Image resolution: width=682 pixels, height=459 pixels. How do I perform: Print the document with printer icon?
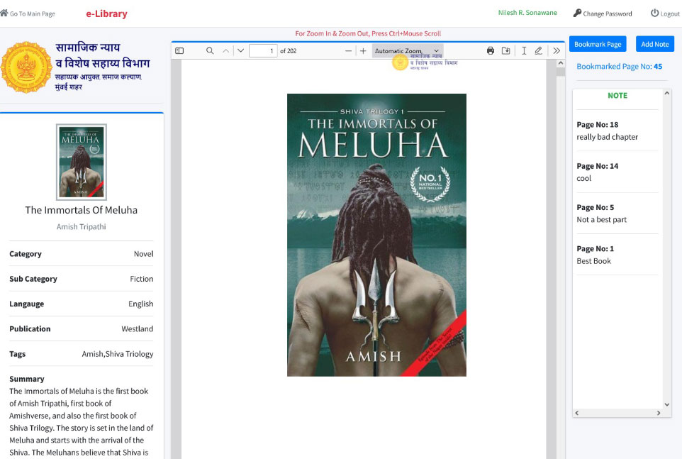491,51
